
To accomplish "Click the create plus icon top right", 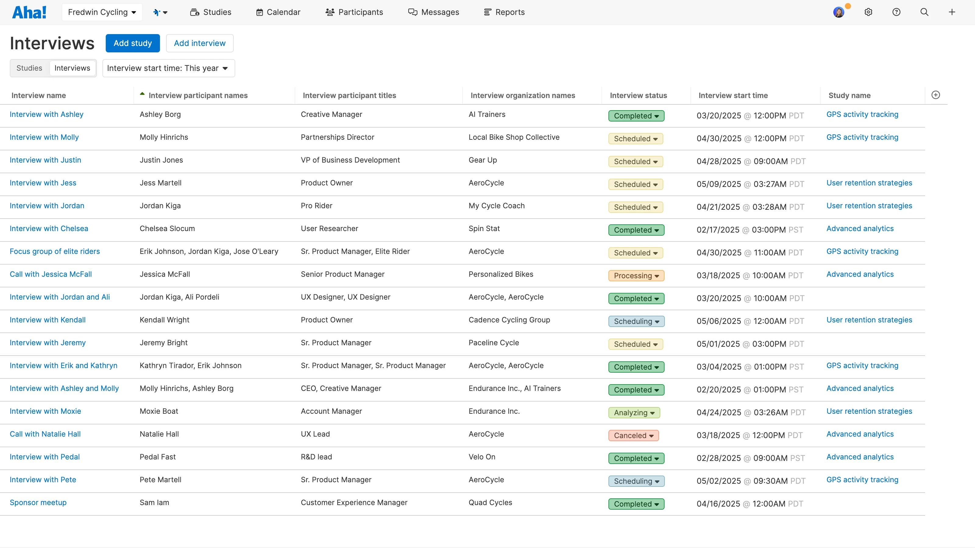I will click(952, 12).
